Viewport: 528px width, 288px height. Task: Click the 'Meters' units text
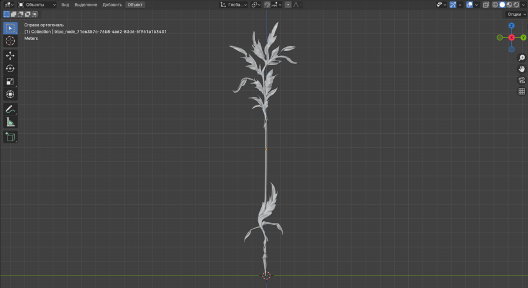pos(31,38)
